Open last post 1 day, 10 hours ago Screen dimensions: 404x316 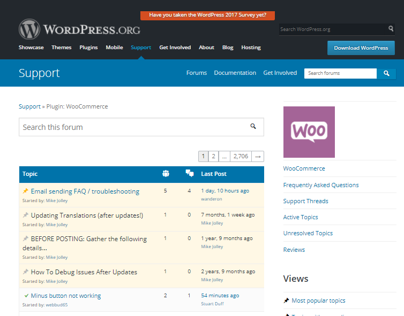coord(225,191)
